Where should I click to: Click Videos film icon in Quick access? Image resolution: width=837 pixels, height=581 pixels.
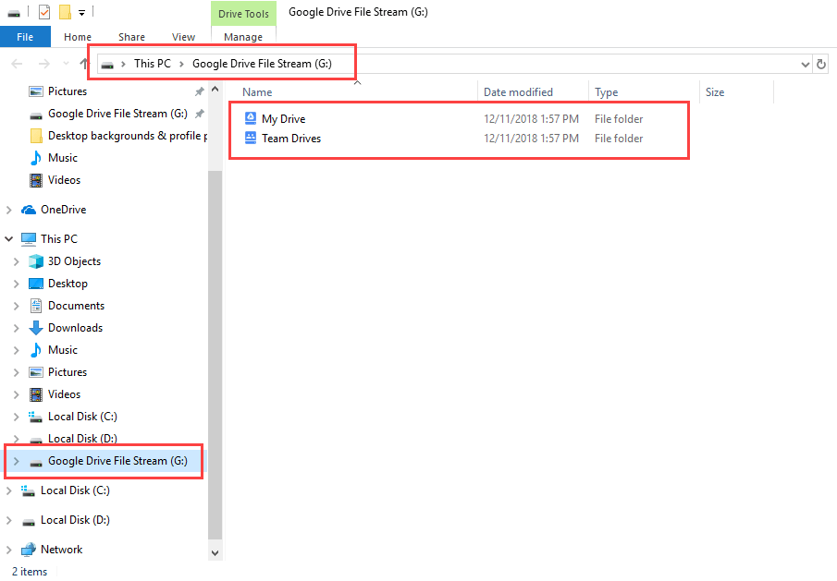pyautogui.click(x=36, y=180)
